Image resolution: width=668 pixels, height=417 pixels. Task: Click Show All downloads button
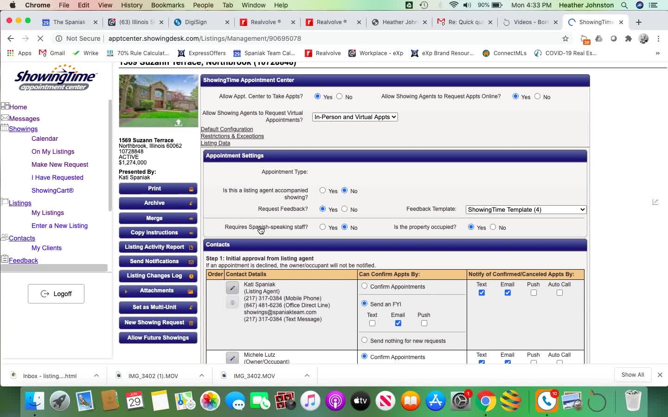(633, 375)
